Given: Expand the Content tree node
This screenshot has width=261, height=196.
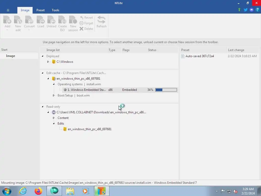Looking at the screenshot, I should tap(54, 118).
